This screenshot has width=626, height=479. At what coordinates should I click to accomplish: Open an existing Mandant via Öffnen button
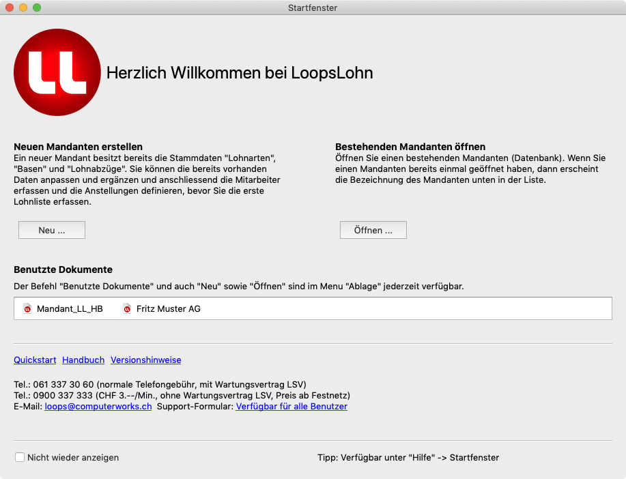373,230
